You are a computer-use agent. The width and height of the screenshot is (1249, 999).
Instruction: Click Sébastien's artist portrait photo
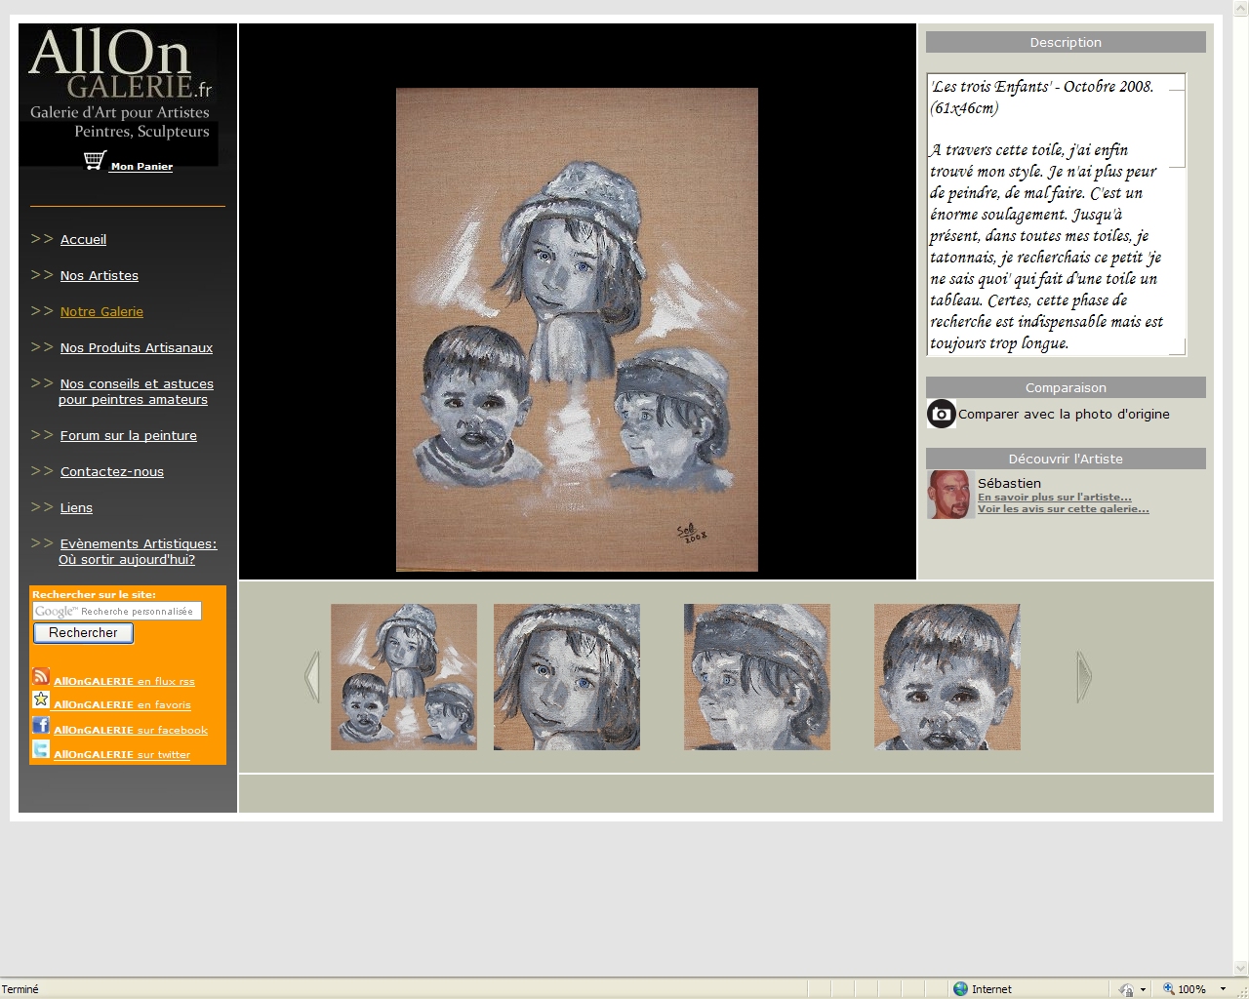tap(948, 495)
